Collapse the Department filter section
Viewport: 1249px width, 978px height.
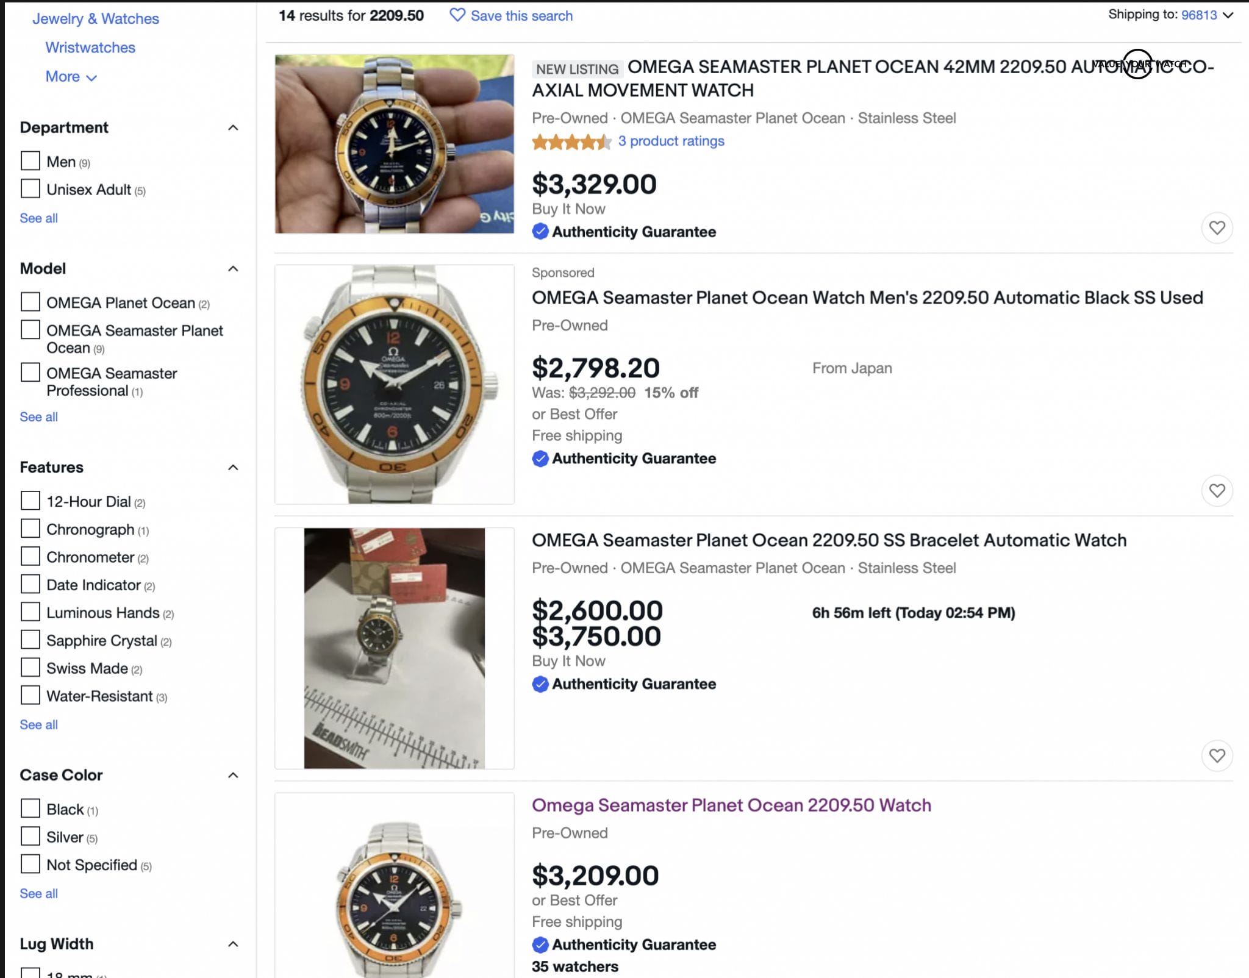coord(232,127)
